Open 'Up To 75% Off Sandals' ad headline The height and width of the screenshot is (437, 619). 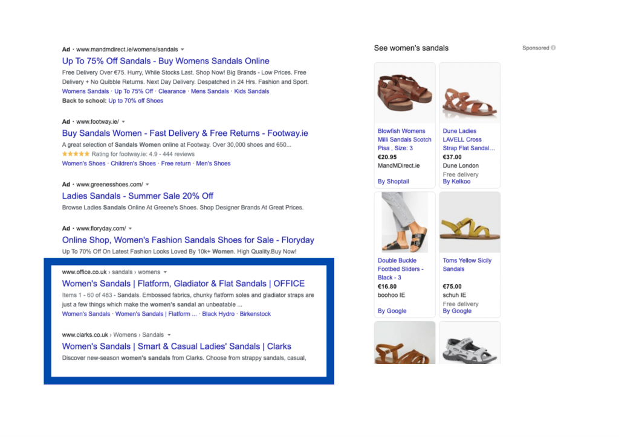(166, 61)
